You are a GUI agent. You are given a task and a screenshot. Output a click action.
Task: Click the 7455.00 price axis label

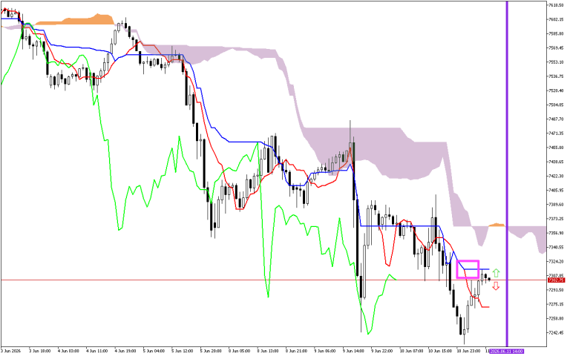[556, 148]
